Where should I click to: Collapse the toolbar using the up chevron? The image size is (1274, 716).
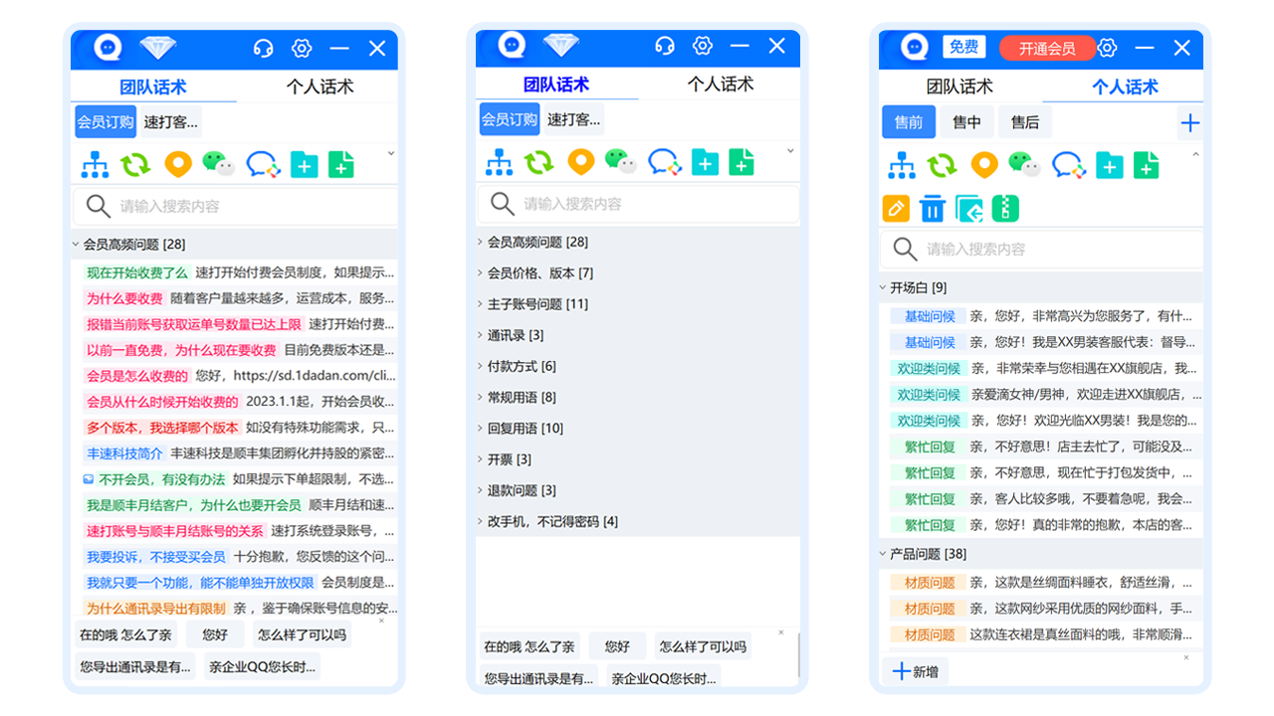pos(1195,155)
